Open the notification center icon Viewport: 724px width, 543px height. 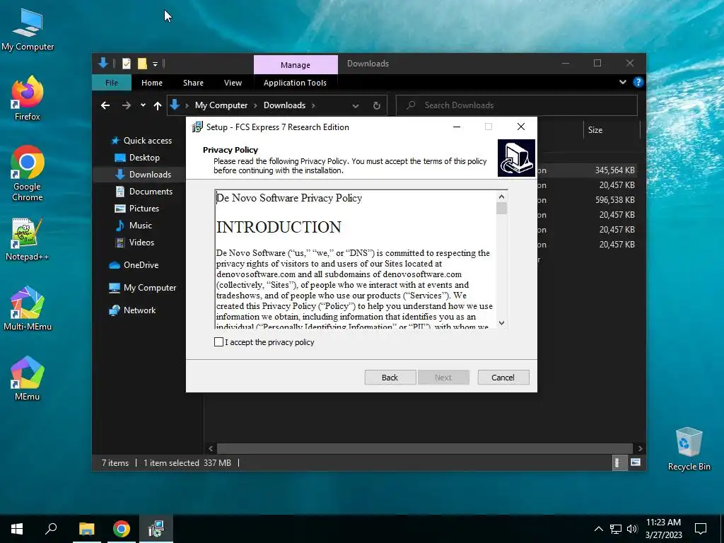[701, 529]
